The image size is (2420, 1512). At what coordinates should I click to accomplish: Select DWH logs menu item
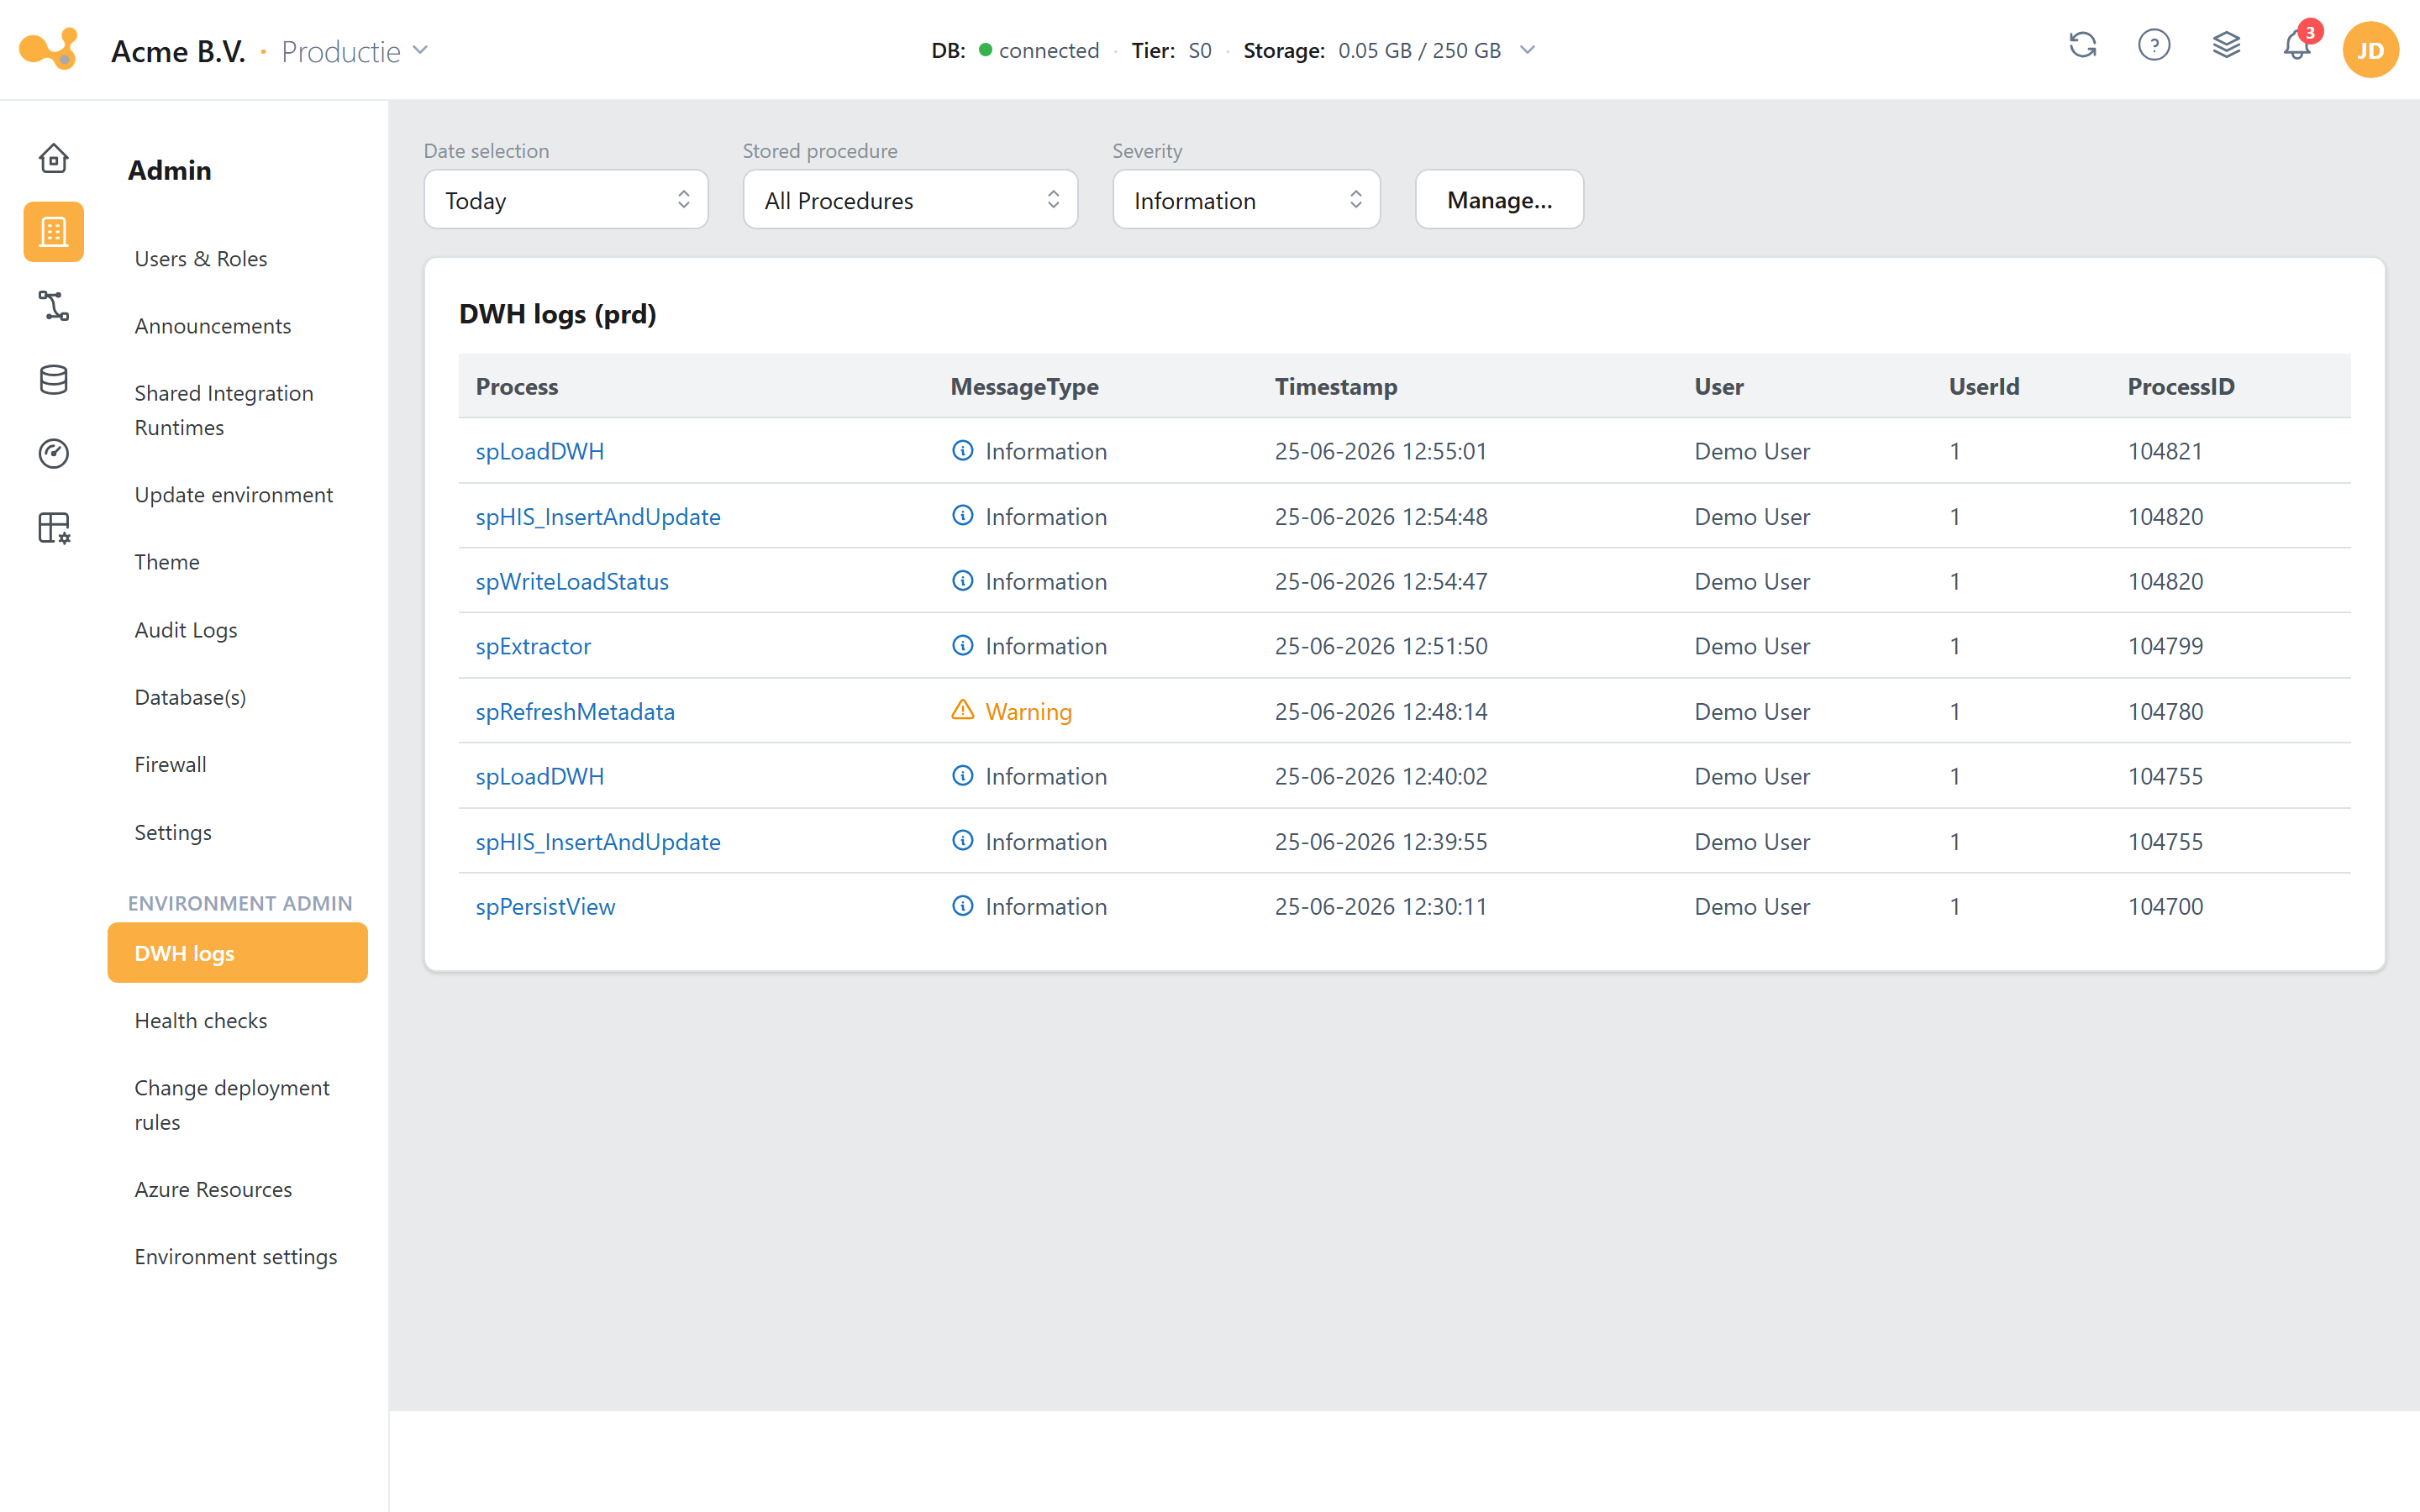[x=238, y=953]
